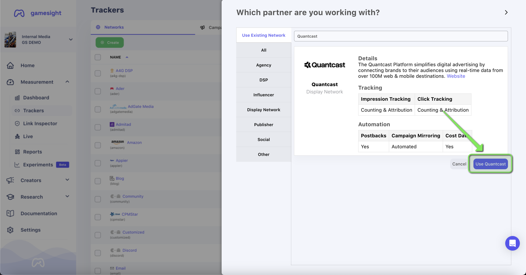Image resolution: width=526 pixels, height=275 pixels.
Task: Click the Reports grid icon
Action: (x=17, y=152)
